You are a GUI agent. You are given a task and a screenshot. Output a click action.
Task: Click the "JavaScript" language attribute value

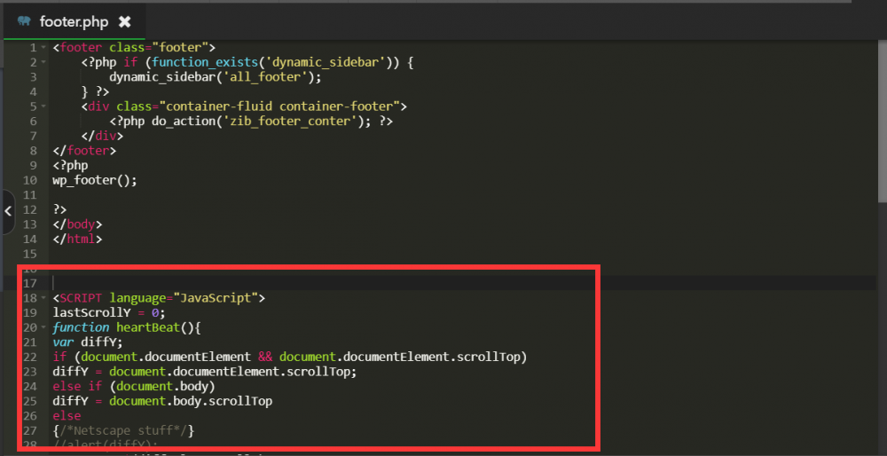tap(216, 297)
